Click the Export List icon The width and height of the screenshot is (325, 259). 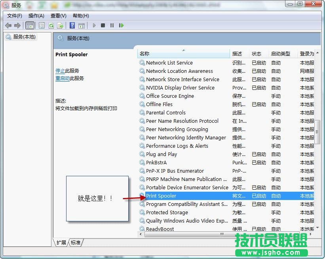[x=60, y=25]
